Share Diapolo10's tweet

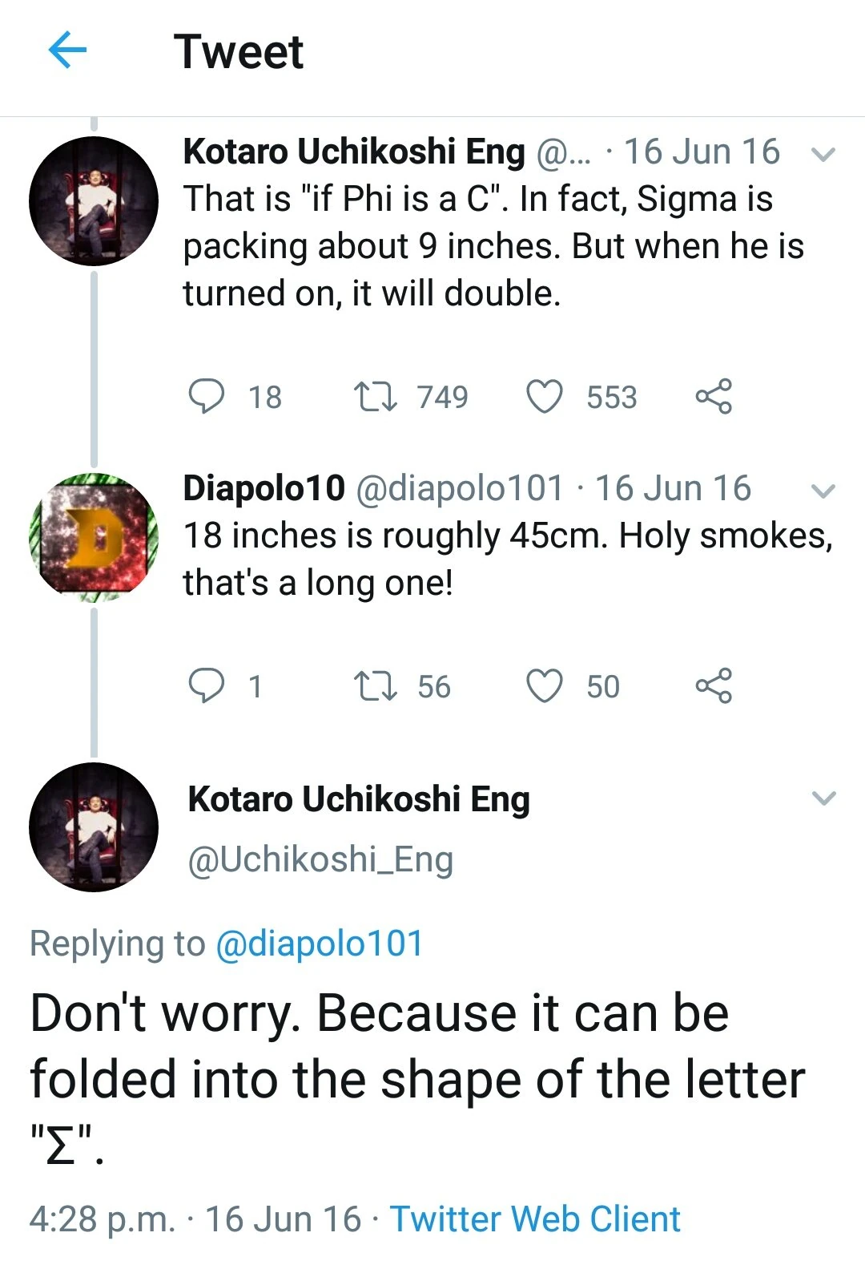point(713,686)
